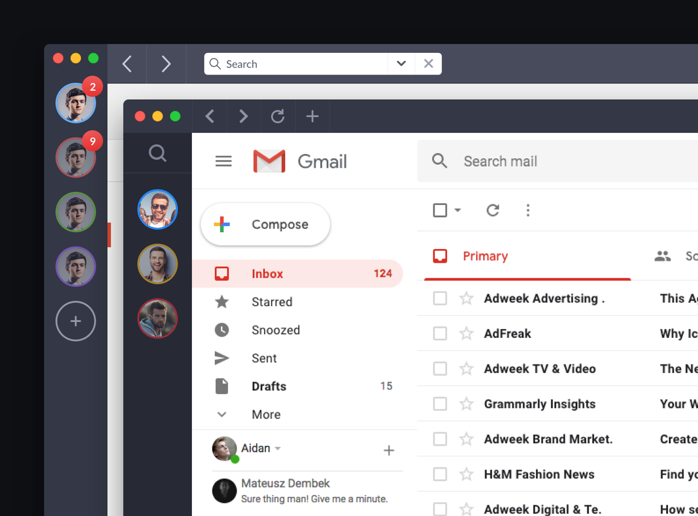Click the new tab plus icon in front window

click(x=312, y=117)
